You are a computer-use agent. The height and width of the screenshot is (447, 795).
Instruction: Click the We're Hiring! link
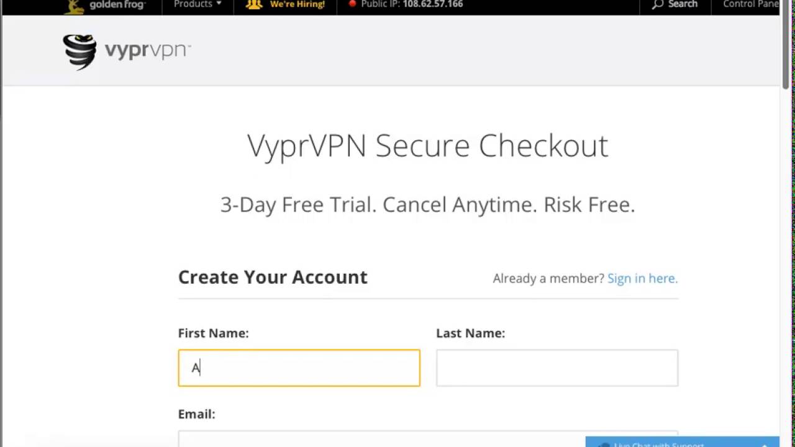pyautogui.click(x=297, y=4)
